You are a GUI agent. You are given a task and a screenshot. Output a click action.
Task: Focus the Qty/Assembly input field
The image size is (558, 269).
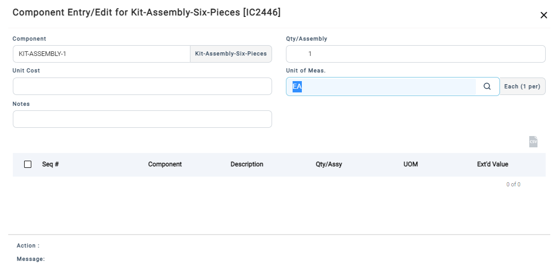415,54
